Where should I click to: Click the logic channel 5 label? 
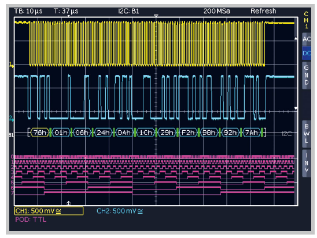13,183
